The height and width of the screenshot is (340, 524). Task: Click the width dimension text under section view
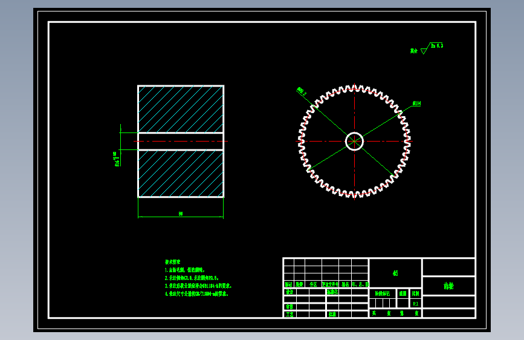pyautogui.click(x=181, y=214)
